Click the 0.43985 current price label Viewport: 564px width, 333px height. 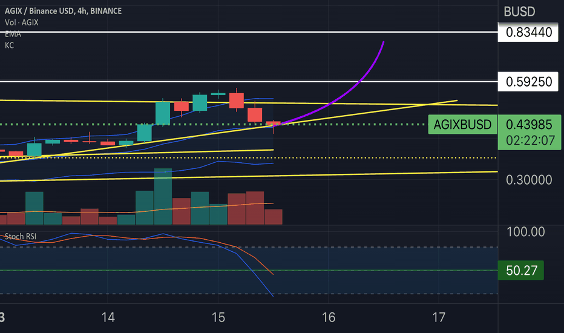tap(529, 125)
